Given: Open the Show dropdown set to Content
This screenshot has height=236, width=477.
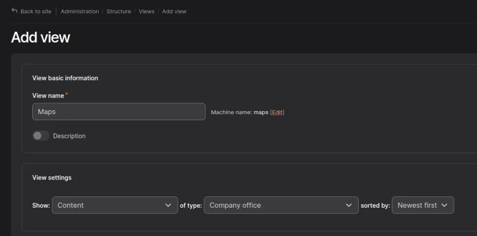Looking at the screenshot, I should click(114, 205).
